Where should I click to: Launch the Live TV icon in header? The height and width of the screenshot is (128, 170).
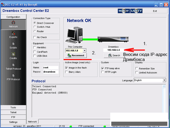click(x=137, y=11)
